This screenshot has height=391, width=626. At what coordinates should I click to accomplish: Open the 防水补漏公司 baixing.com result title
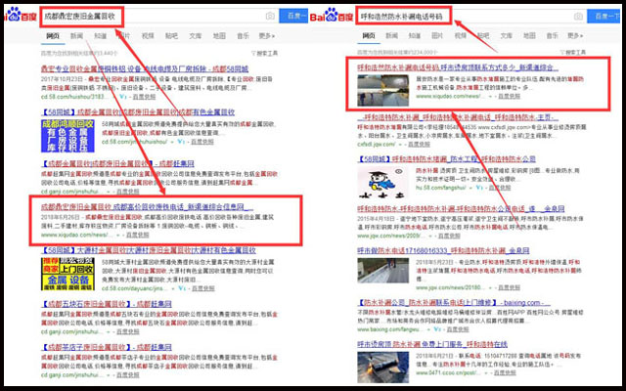tap(454, 303)
